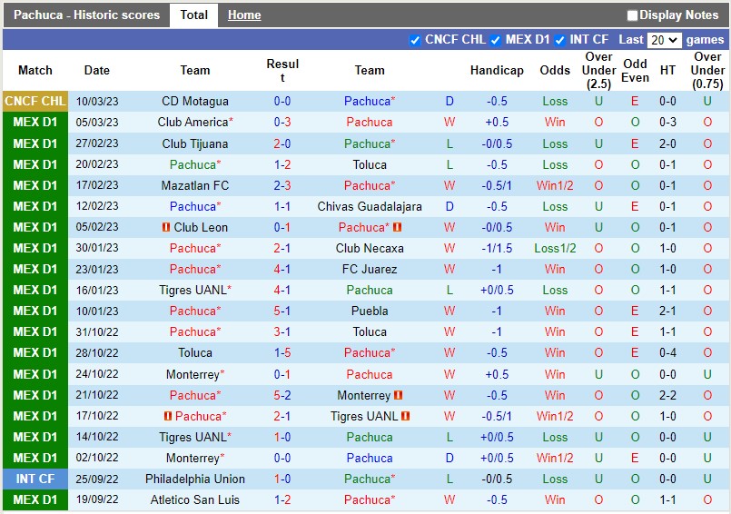Click the -1/1.5 handicap value
This screenshot has height=514, width=731.
[x=497, y=248]
